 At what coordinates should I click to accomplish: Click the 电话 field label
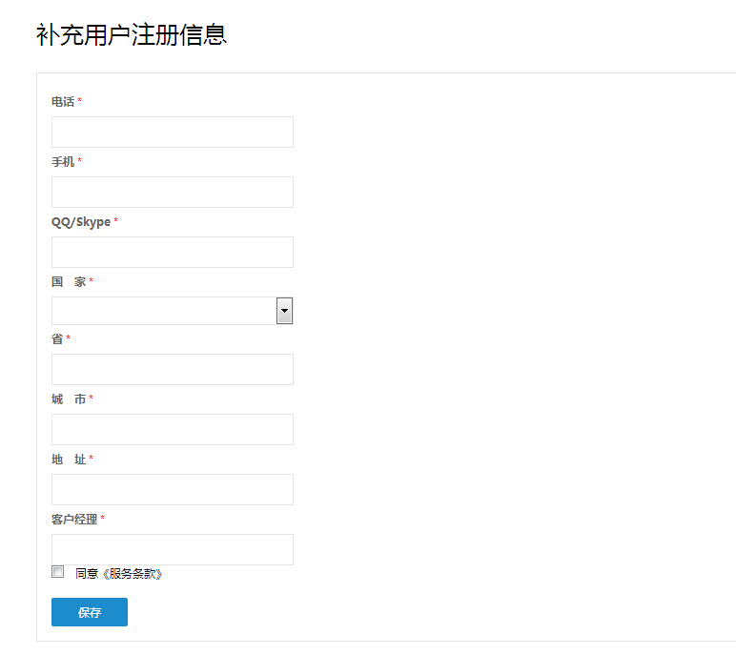pos(63,102)
